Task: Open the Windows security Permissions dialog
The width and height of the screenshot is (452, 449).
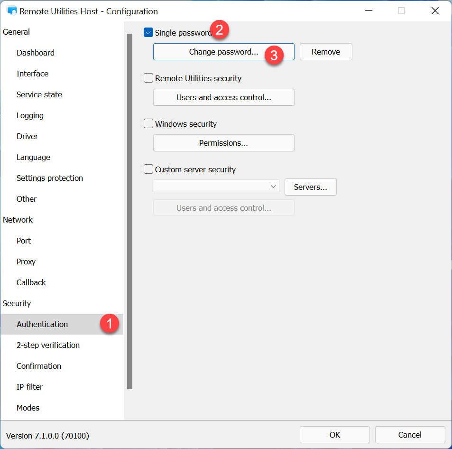Action: coord(223,143)
